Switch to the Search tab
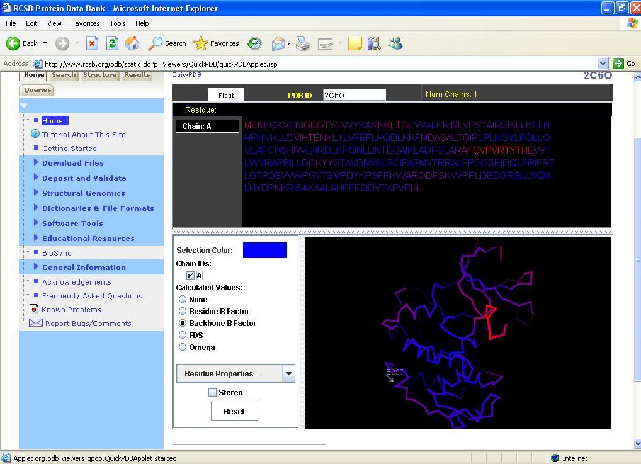The height and width of the screenshot is (464, 641). (x=64, y=75)
